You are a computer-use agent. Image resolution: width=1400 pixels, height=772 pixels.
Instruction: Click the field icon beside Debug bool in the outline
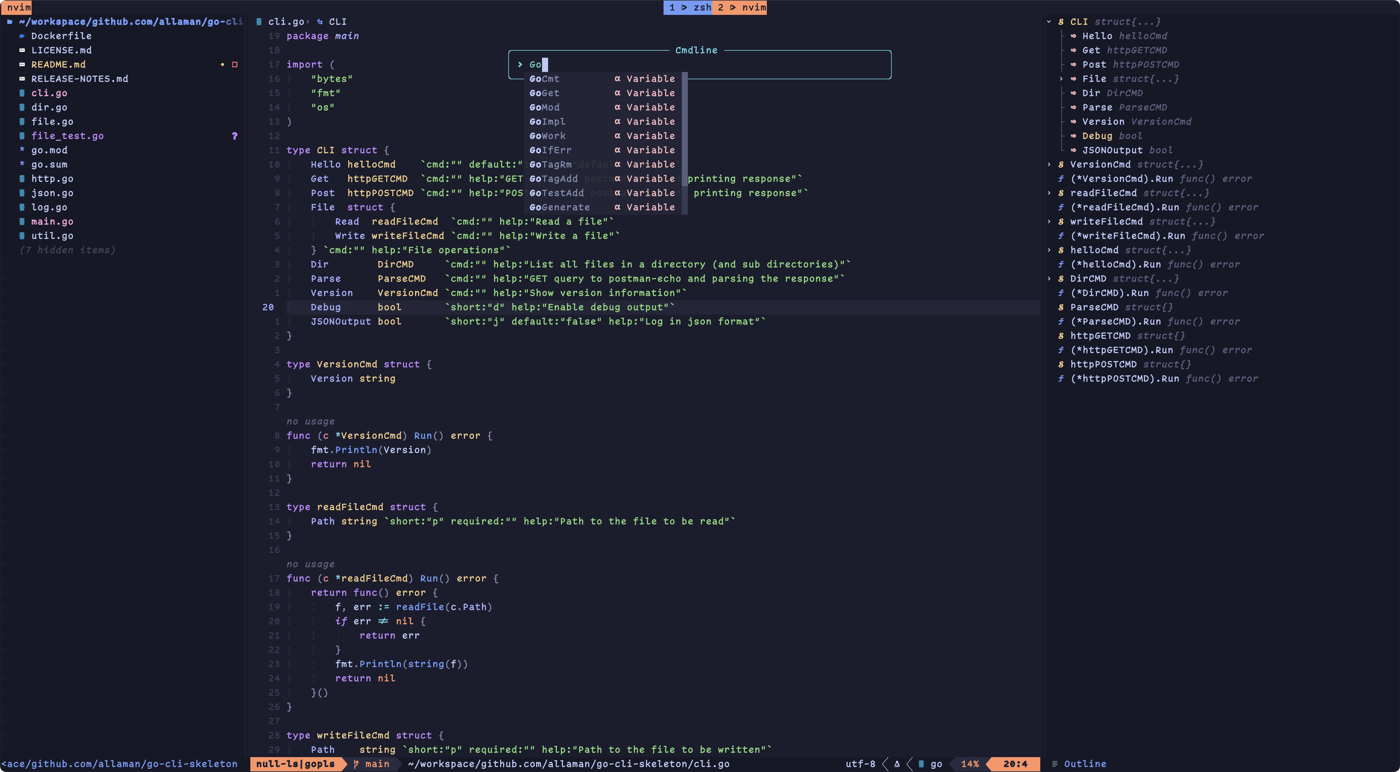[x=1073, y=136]
